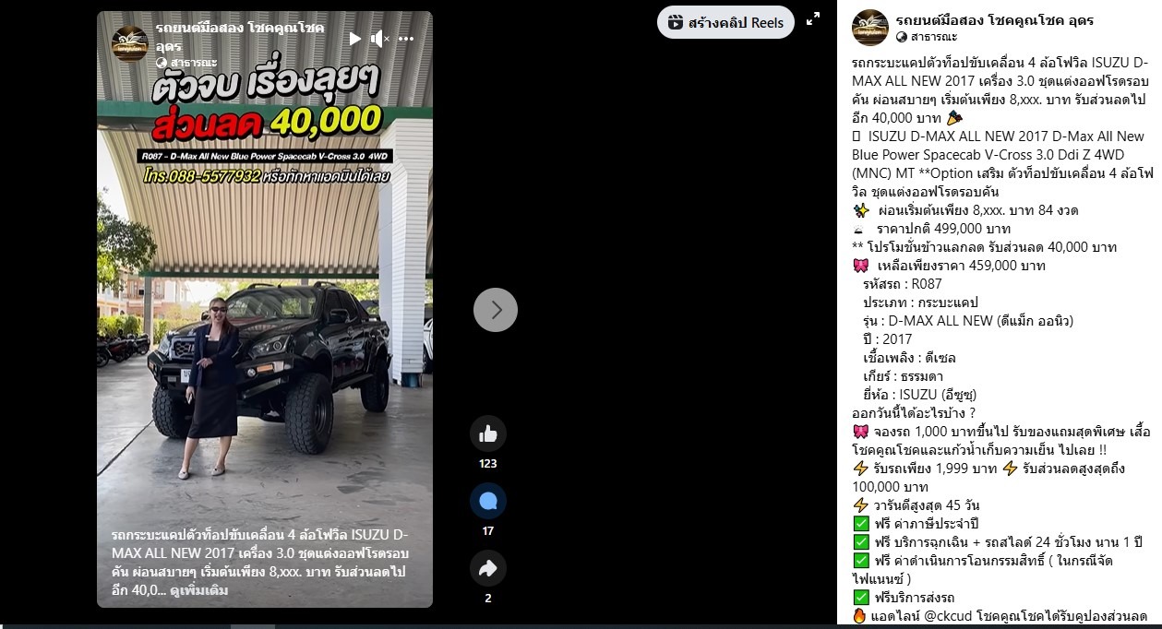The width and height of the screenshot is (1162, 629).
Task: Open the three-dot options menu
Action: 406,39
